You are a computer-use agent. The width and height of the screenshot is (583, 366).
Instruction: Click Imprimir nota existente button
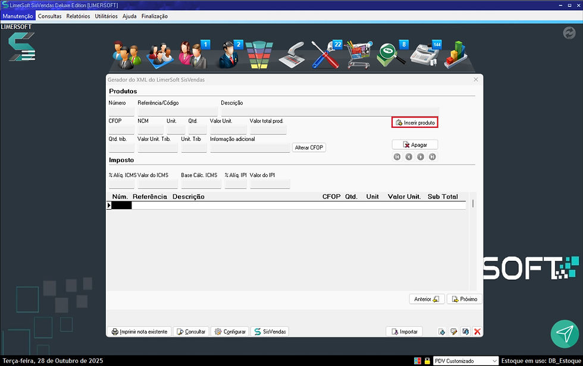139,332
